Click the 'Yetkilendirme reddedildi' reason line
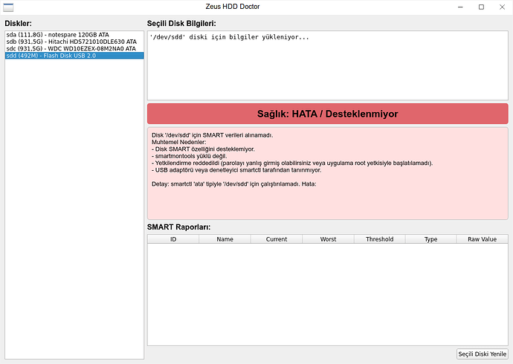This screenshot has height=364, width=513. (292, 163)
